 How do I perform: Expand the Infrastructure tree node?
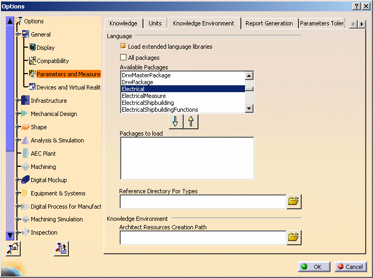click(17, 101)
